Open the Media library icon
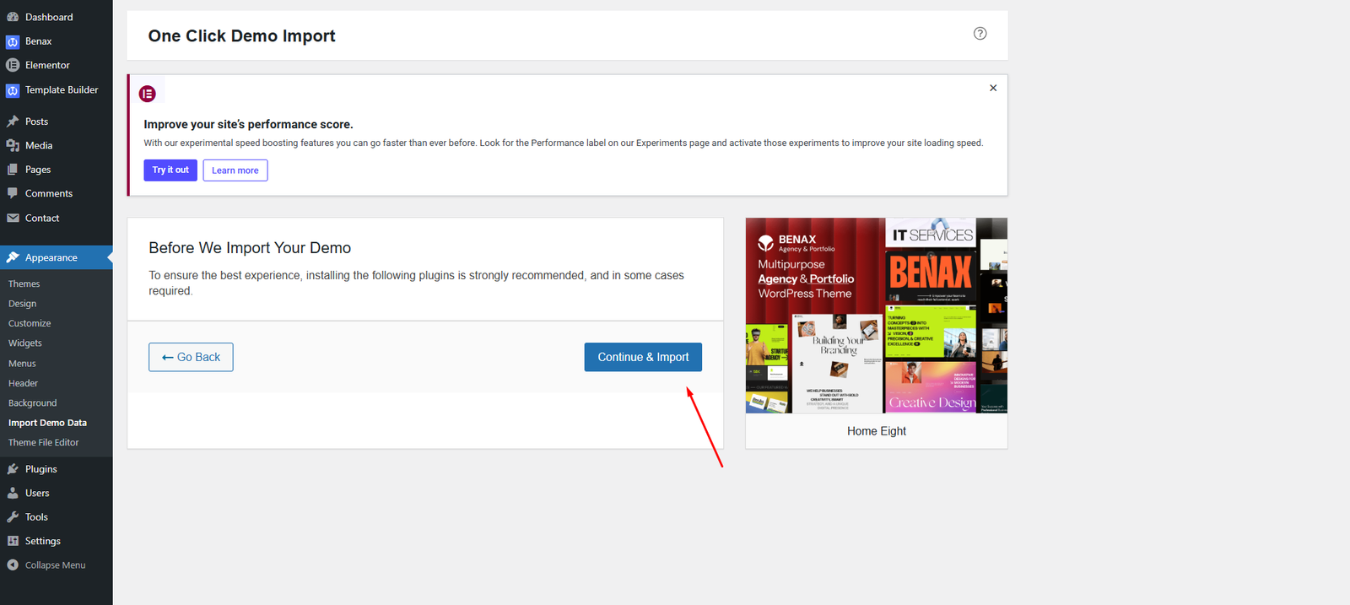 point(13,145)
